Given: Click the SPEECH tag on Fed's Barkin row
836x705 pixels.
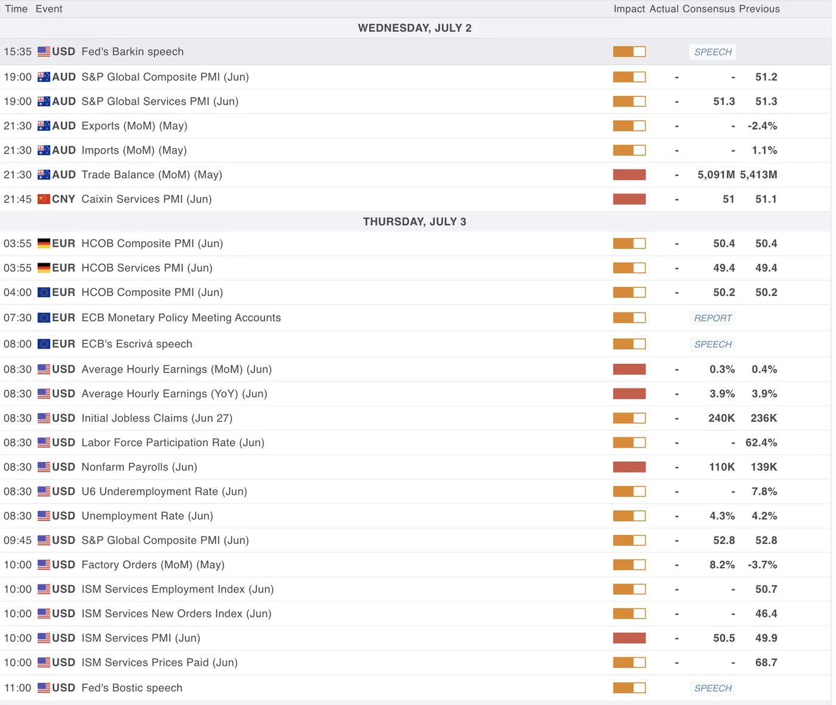Looking at the screenshot, I should point(712,52).
